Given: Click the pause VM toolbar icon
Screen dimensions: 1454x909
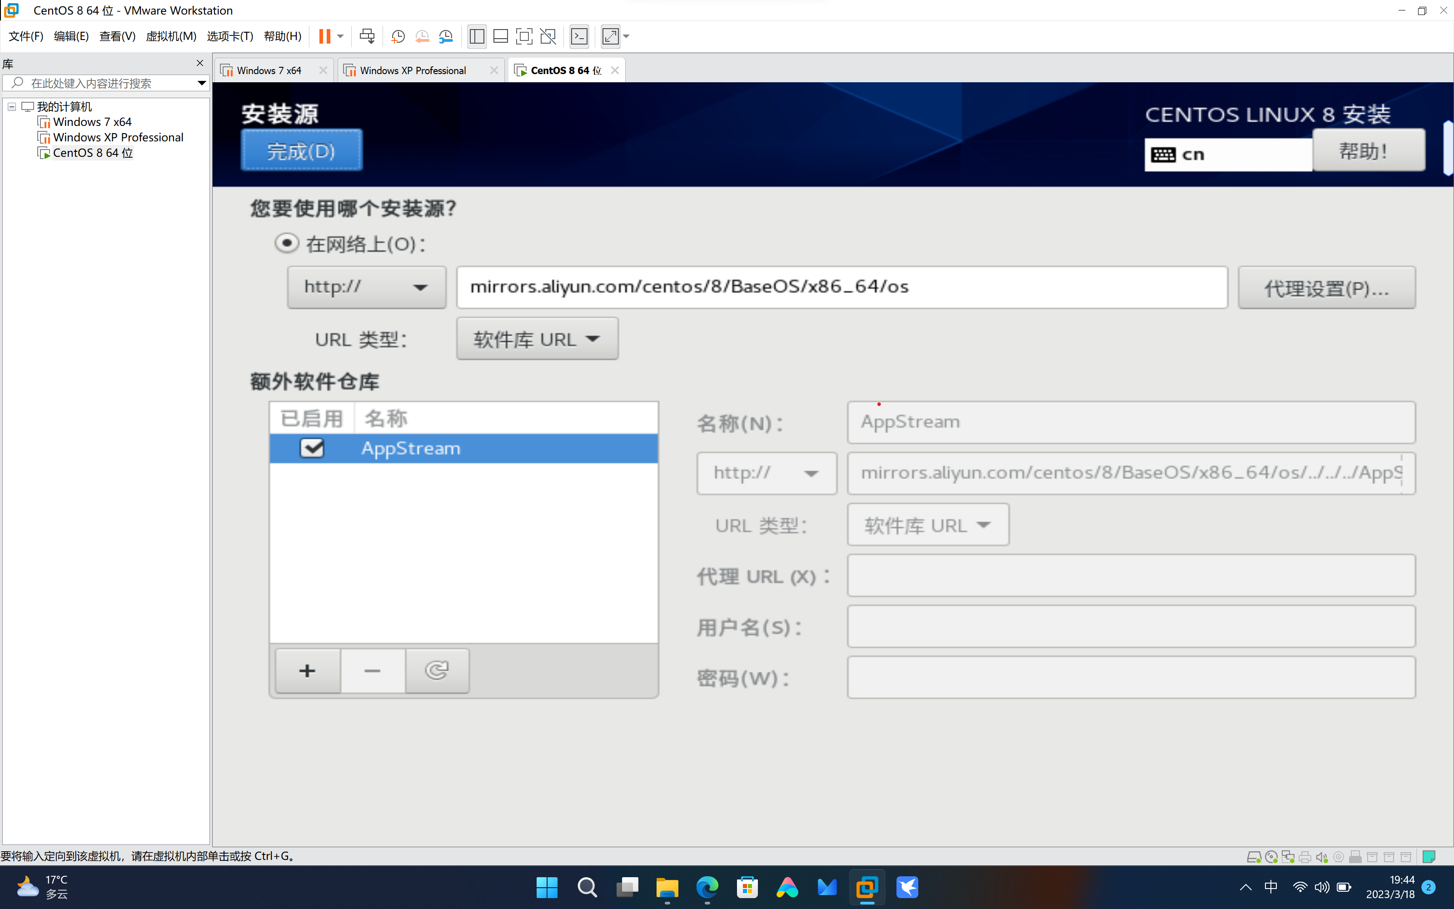Looking at the screenshot, I should (x=324, y=37).
